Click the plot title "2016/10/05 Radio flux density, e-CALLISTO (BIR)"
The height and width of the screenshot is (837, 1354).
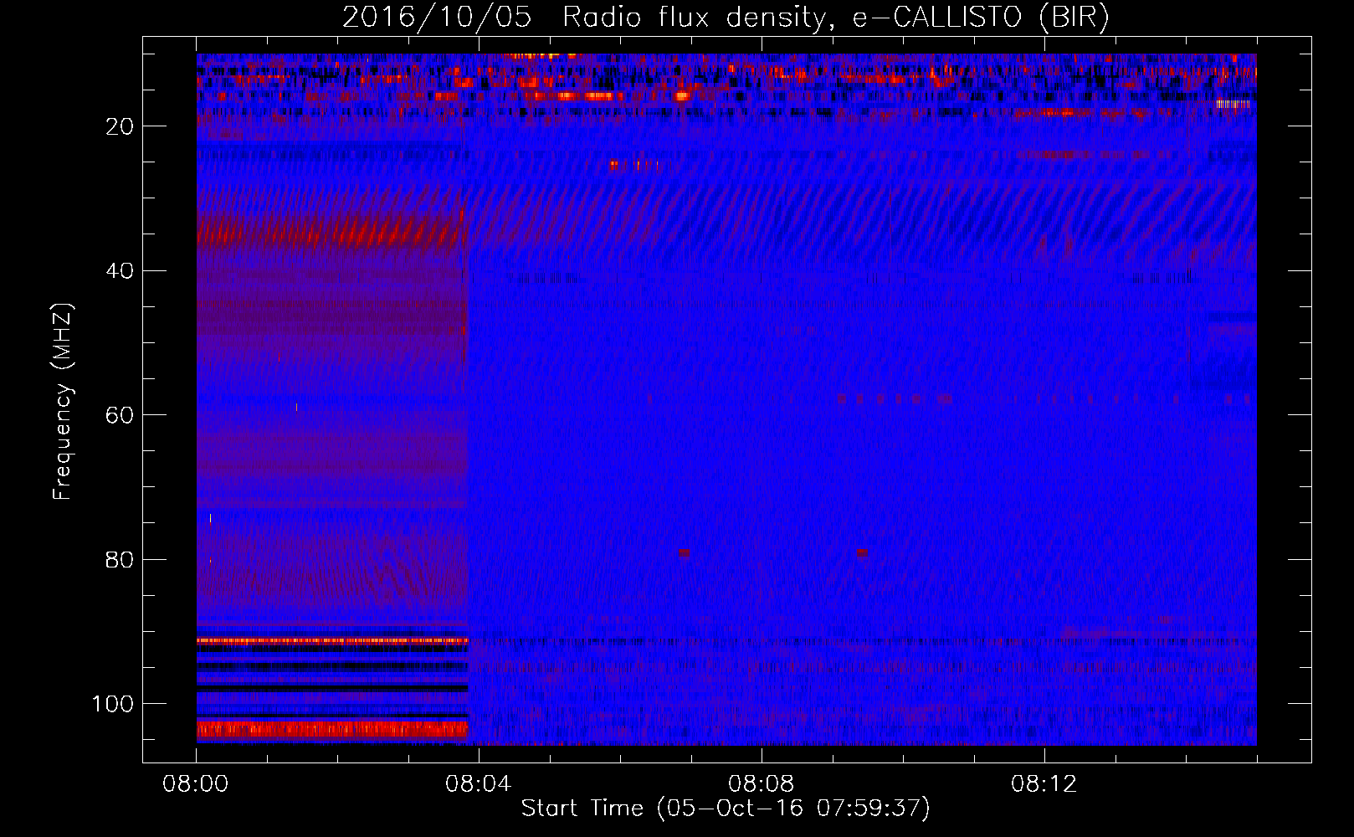[x=726, y=17]
